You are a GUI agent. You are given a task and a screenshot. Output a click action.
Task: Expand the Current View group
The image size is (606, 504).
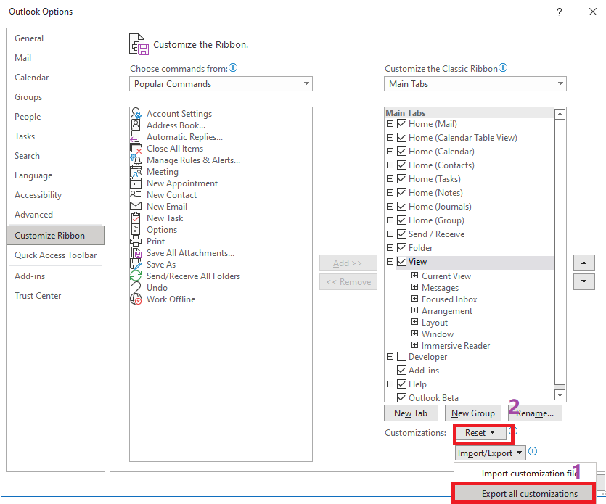click(x=414, y=276)
